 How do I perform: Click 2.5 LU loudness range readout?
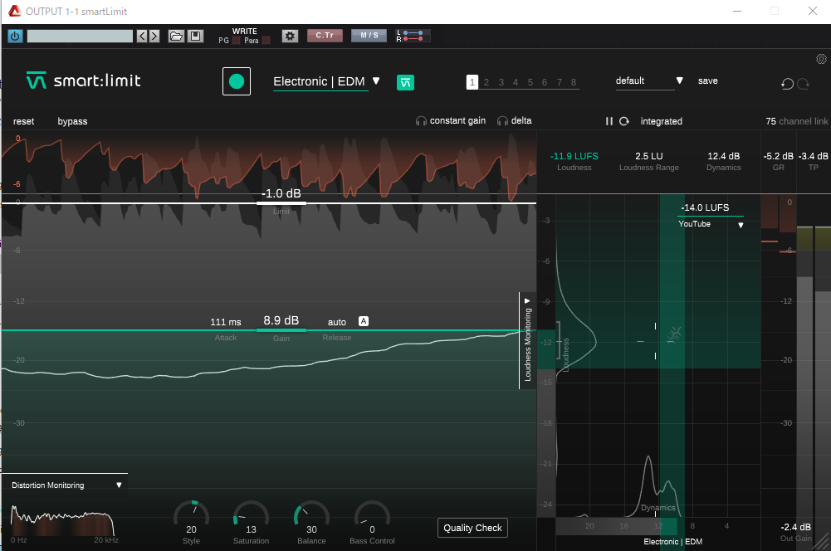click(x=648, y=156)
